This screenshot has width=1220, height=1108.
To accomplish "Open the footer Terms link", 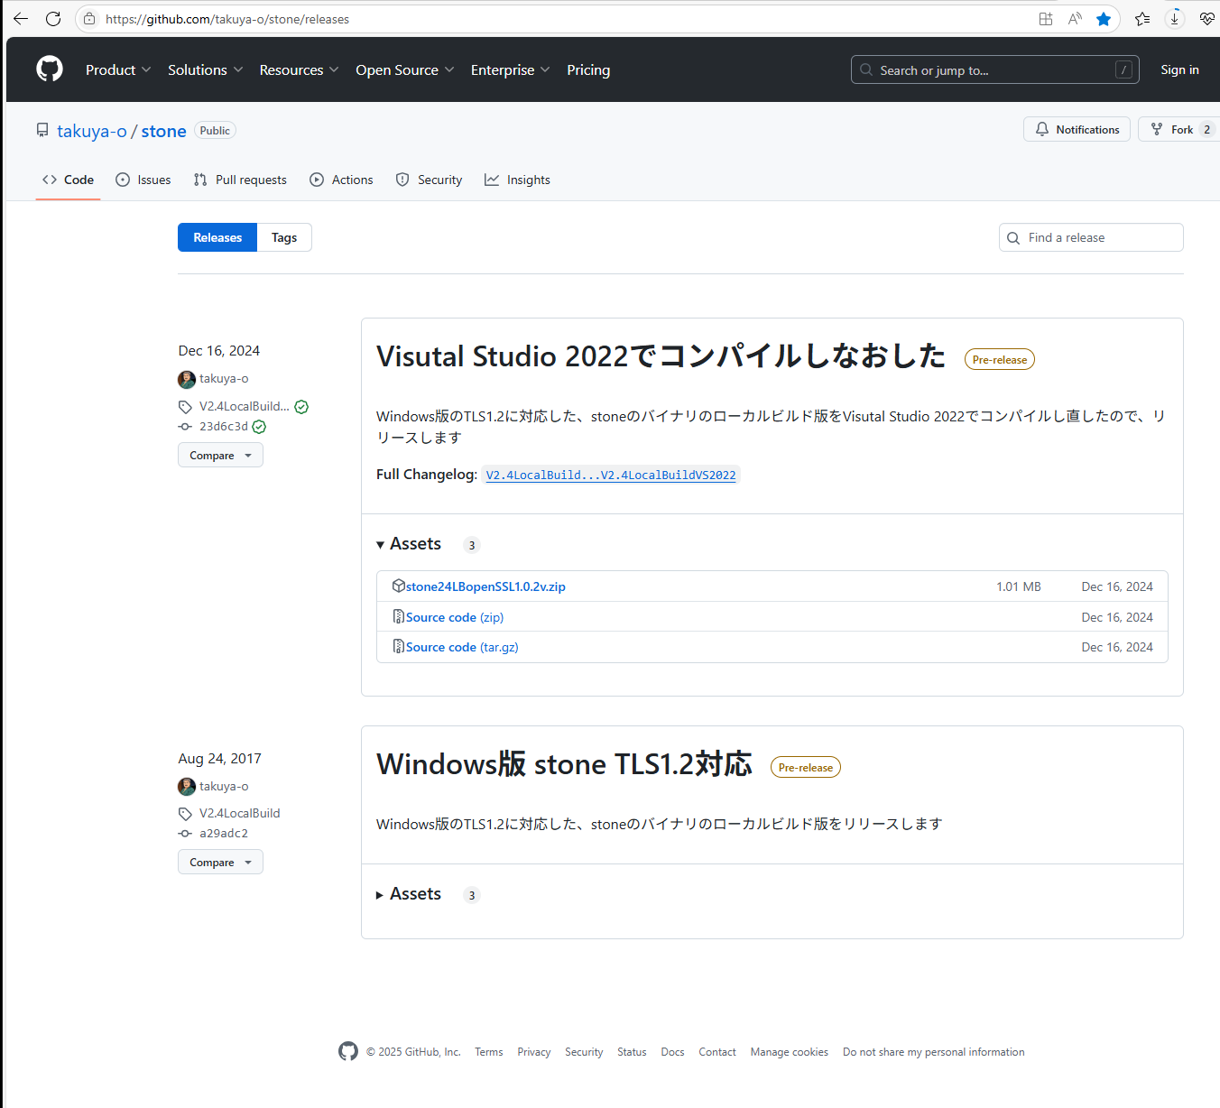I will (489, 1052).
